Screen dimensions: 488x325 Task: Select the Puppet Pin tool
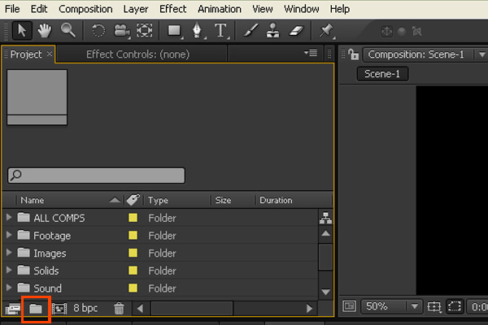(326, 31)
